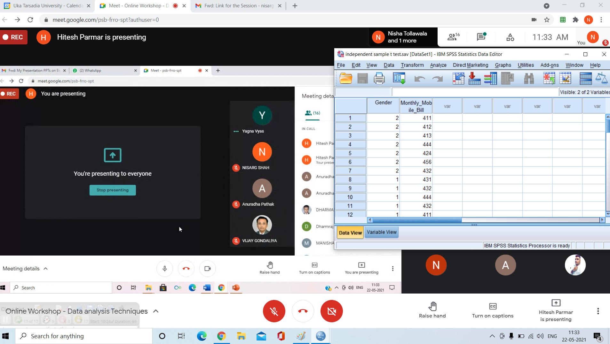Open the SPSS Data menu

(x=389, y=65)
